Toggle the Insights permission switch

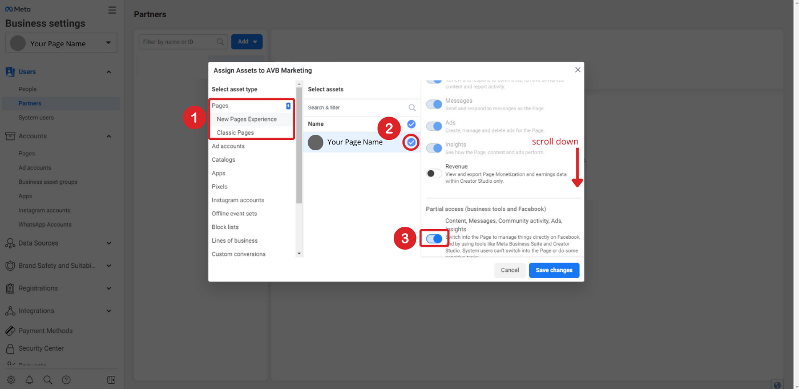pos(434,148)
